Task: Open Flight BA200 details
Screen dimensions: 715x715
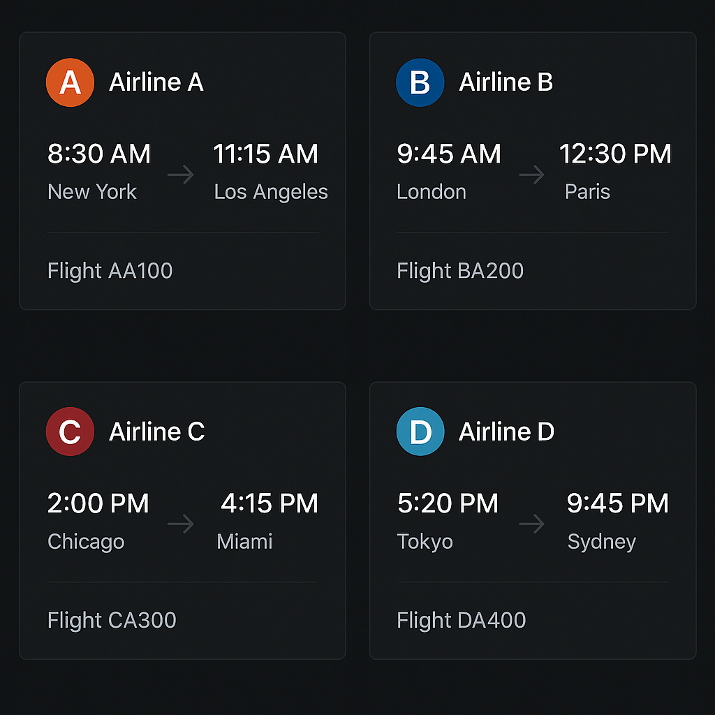Action: (460, 271)
